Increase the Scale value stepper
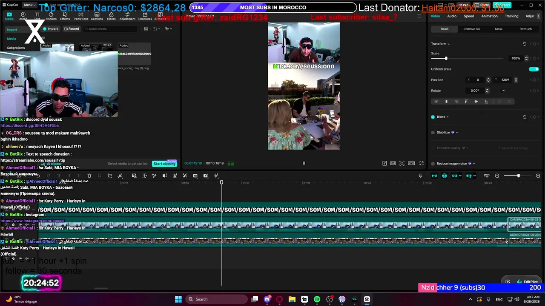Screen dimensions: 545x306 point(527,57)
